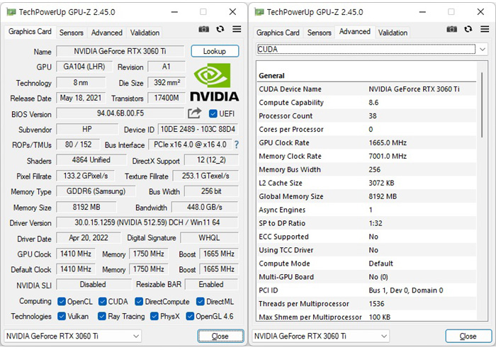Select the GPU Clock Rate row

[367, 143]
